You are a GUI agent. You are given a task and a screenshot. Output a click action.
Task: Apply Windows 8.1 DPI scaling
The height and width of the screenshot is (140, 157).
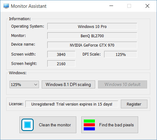[x=68, y=84]
